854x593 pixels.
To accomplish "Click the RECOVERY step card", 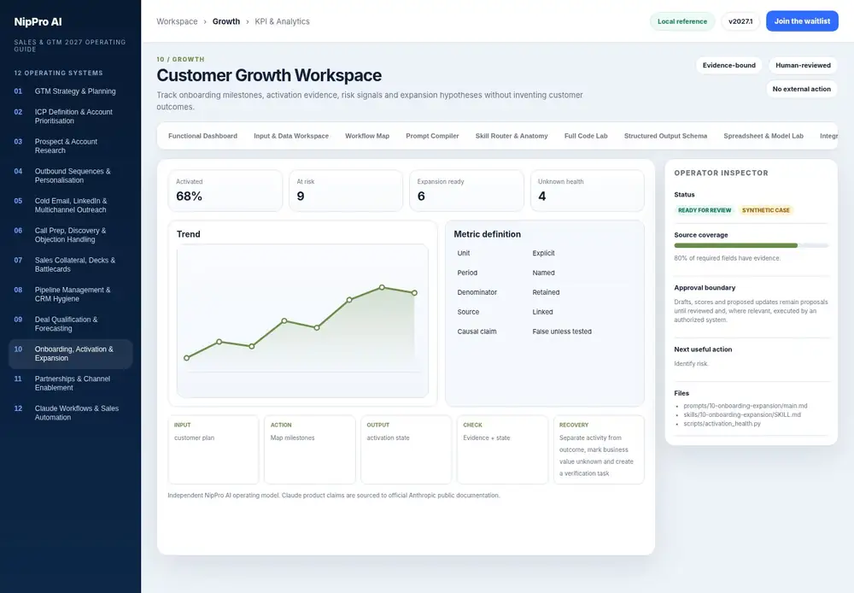I will pos(599,449).
